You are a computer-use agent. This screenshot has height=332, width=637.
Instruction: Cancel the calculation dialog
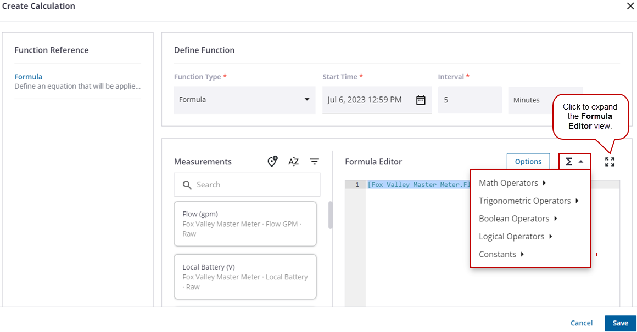(x=582, y=323)
